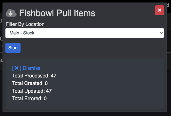Select the 'Total Updated: 47' line

(32, 91)
